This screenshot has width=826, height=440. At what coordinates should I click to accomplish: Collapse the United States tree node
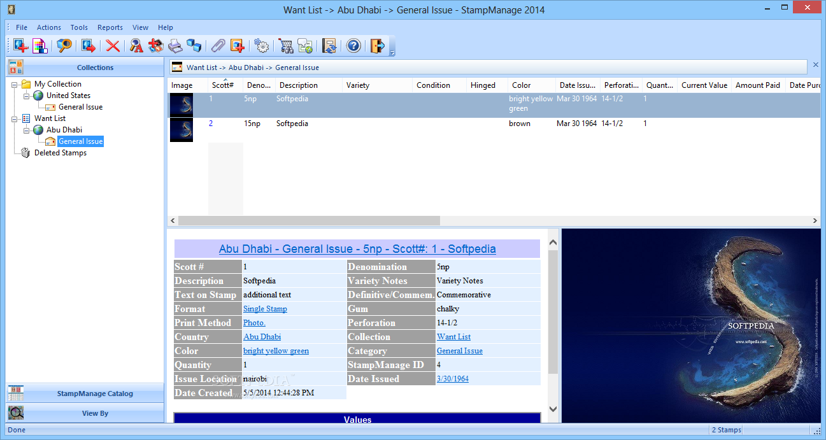coord(27,96)
